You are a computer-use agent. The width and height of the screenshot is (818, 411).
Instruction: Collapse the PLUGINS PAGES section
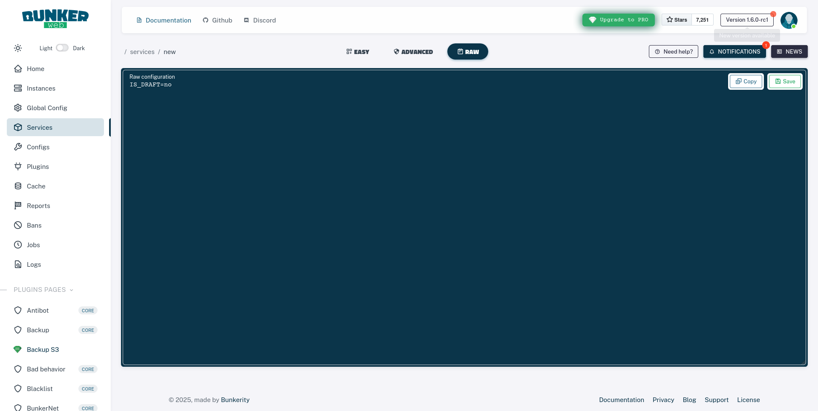pos(71,290)
